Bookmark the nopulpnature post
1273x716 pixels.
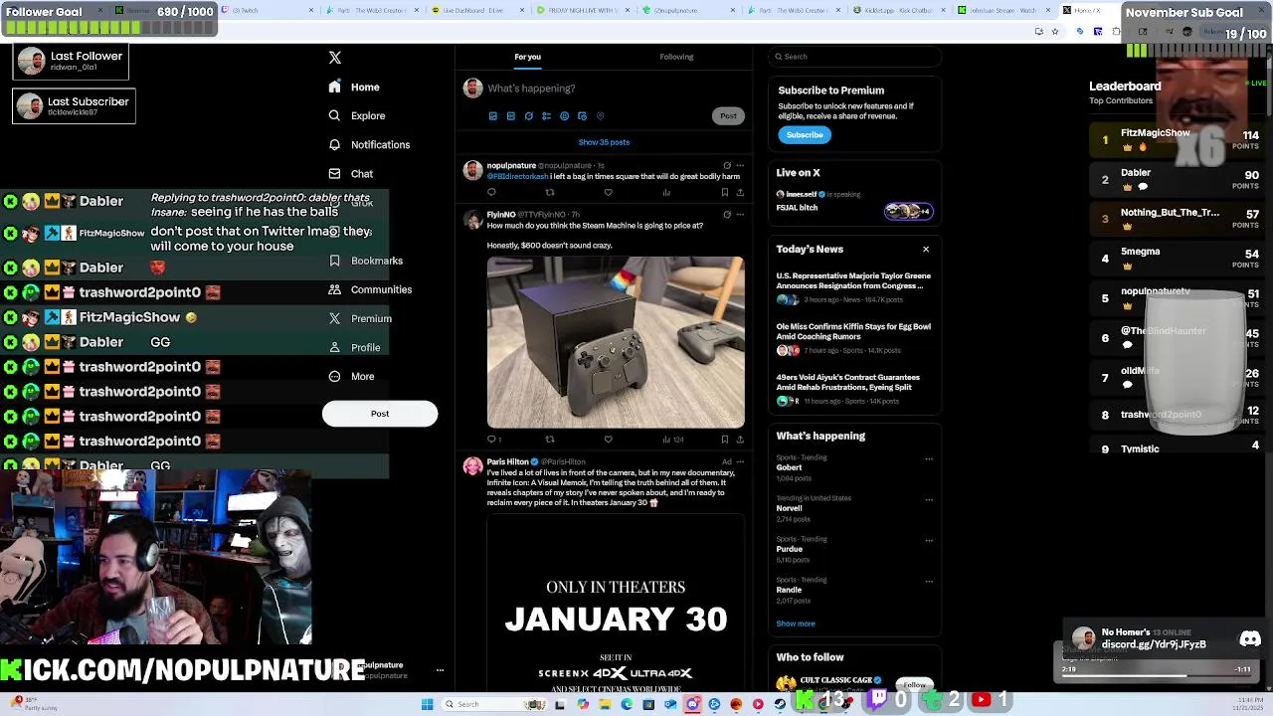coord(724,193)
